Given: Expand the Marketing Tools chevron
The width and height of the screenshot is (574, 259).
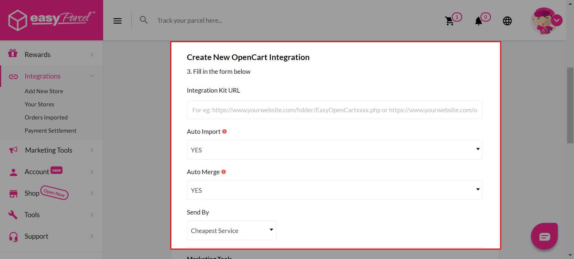Looking at the screenshot, I should 92,150.
